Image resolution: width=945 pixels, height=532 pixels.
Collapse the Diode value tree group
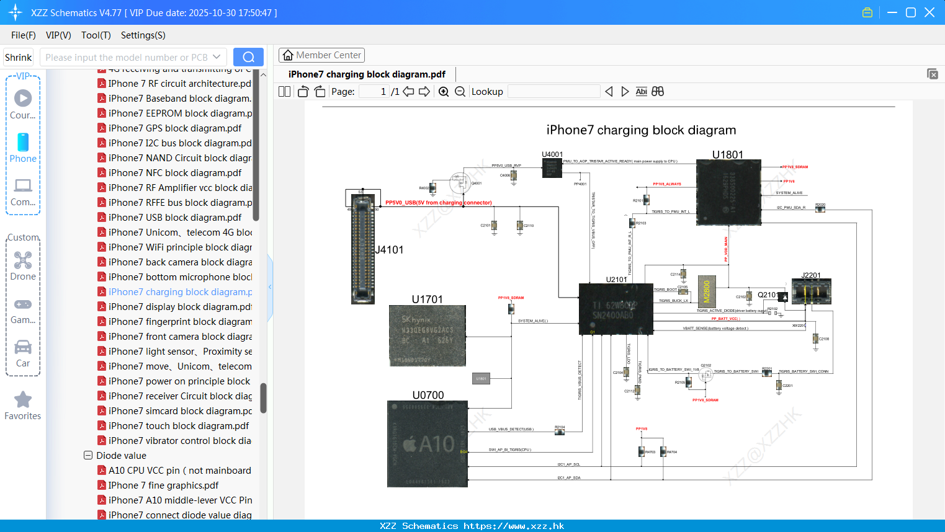pyautogui.click(x=88, y=455)
